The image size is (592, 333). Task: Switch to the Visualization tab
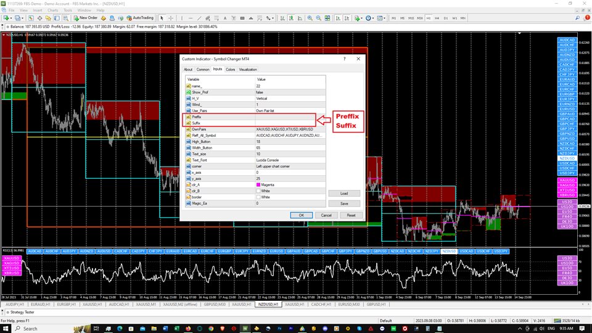248,70
